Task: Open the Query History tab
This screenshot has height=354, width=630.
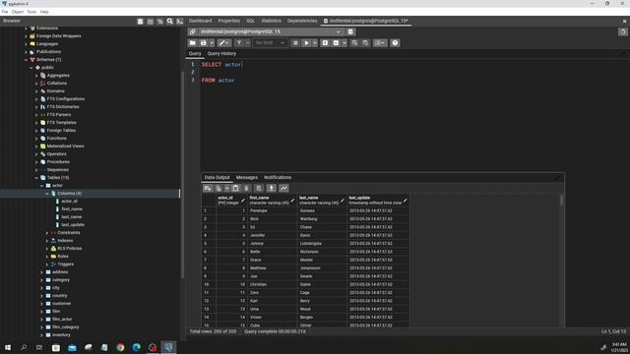Action: pyautogui.click(x=221, y=54)
